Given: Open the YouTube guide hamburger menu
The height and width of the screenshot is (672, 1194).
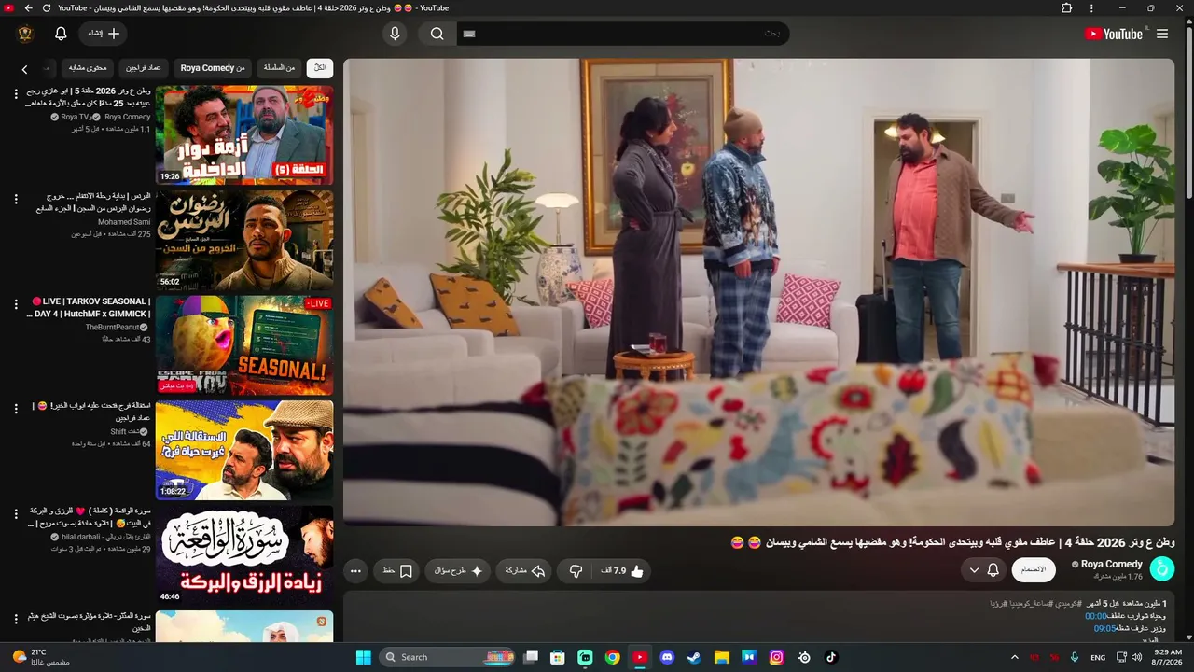Looking at the screenshot, I should pos(1162,34).
